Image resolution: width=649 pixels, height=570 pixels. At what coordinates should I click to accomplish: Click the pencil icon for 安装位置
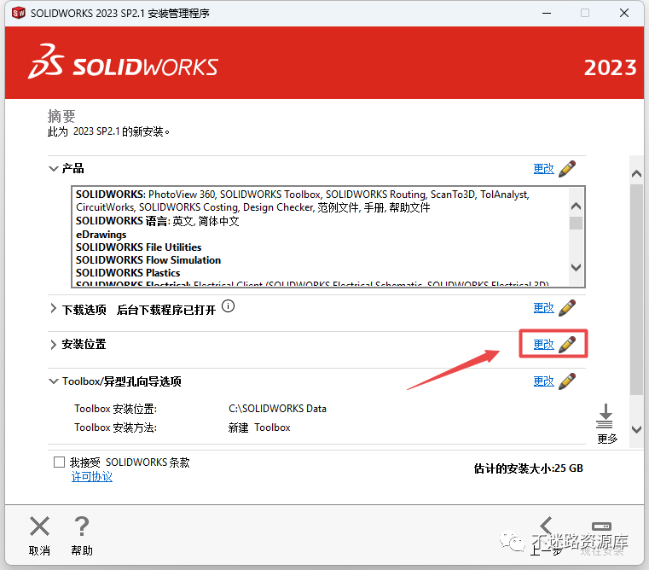point(566,344)
